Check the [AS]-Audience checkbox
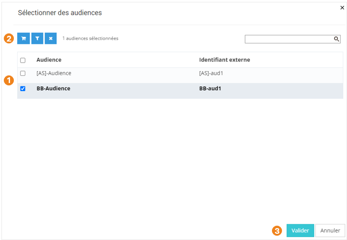The height and width of the screenshot is (240, 347). point(22,73)
